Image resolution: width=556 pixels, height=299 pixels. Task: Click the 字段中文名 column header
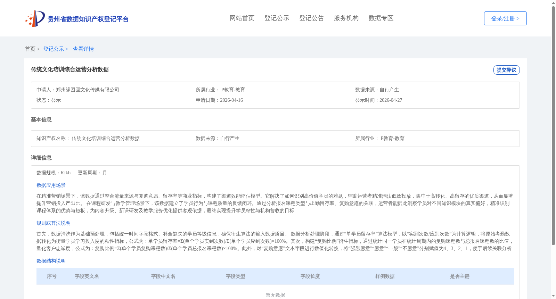coord(163,276)
